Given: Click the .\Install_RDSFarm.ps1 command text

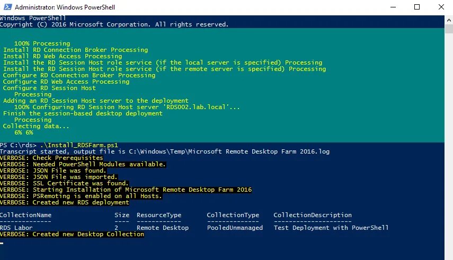Looking at the screenshot, I should click(x=79, y=145).
